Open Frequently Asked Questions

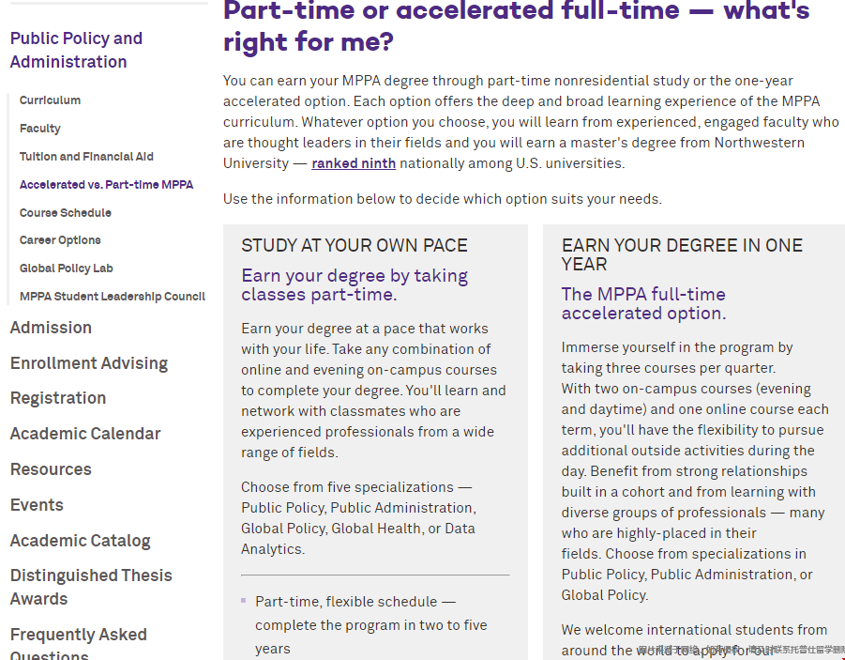78,644
